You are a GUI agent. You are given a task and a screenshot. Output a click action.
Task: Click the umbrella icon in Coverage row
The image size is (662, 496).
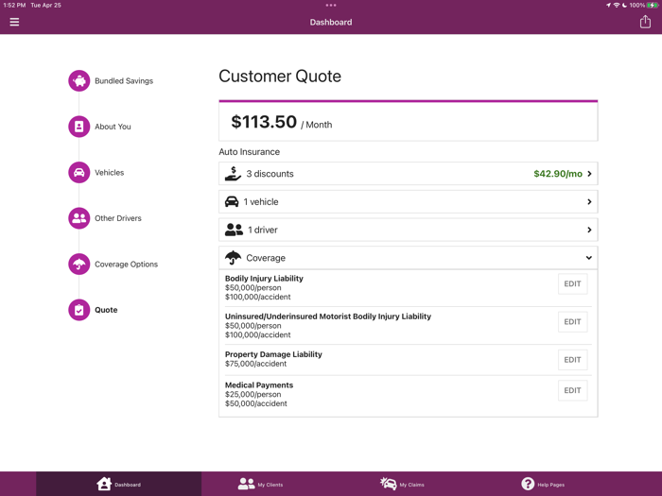[233, 257]
